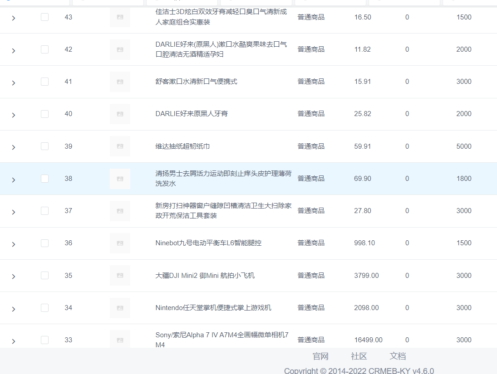Image resolution: width=497 pixels, height=374 pixels.
Task: Click price 998.10 cell
Action: (364, 243)
